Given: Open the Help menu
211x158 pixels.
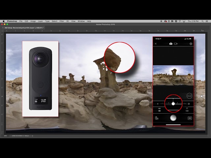Looking at the screenshot, I should coord(89,21).
